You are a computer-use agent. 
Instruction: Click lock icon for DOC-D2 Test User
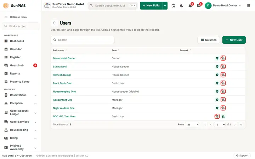point(223,116)
